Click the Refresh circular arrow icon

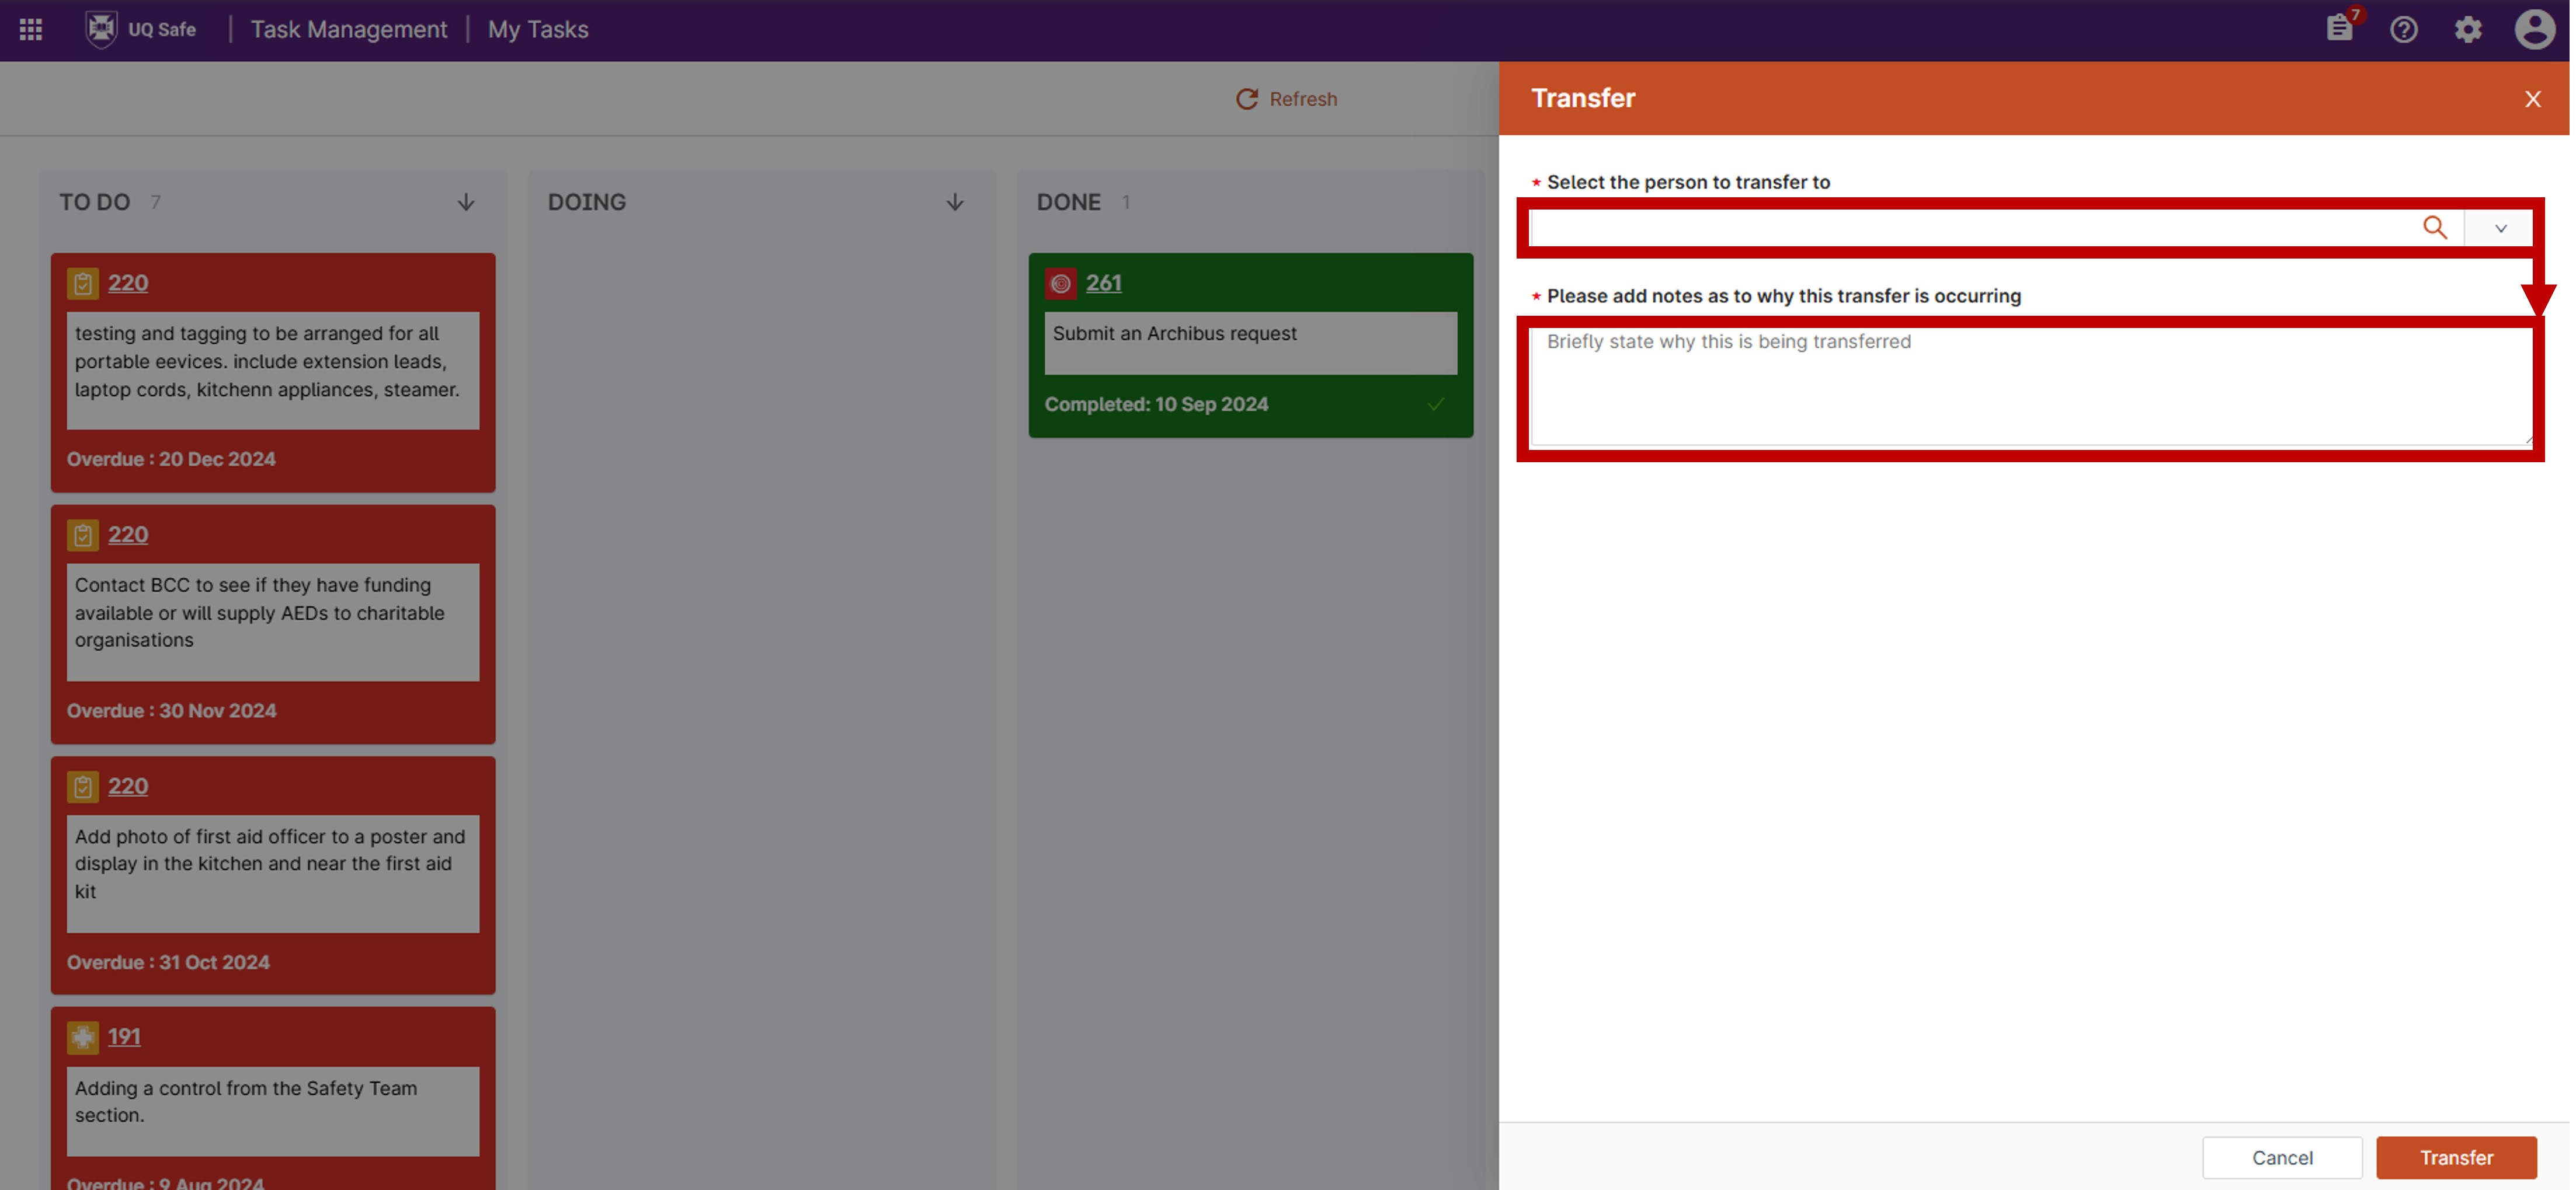click(x=1246, y=99)
